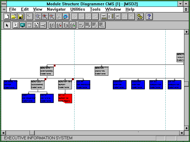Select the screen module monitor icon
Screen dimensions: 190x142
pyautogui.click(x=23, y=25)
